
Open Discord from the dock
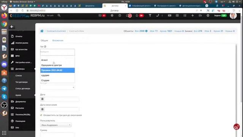(4, 64)
